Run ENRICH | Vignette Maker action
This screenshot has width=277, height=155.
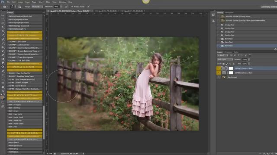[x=25, y=19]
